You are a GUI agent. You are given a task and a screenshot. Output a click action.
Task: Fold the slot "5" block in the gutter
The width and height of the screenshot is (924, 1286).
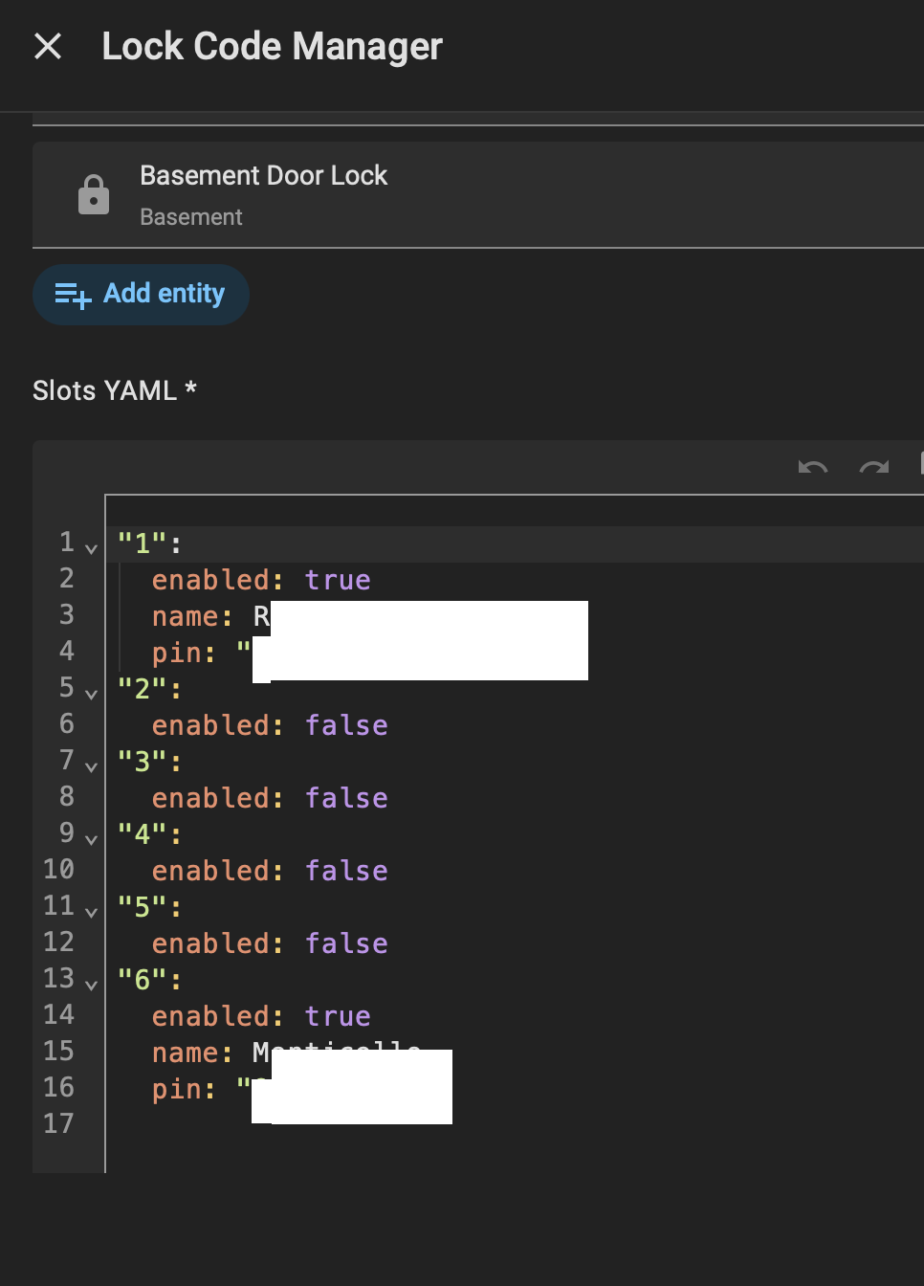click(x=92, y=912)
